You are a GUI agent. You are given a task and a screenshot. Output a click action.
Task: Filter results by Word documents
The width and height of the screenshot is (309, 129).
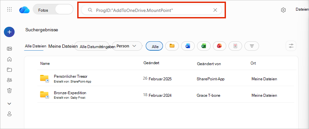click(x=188, y=46)
